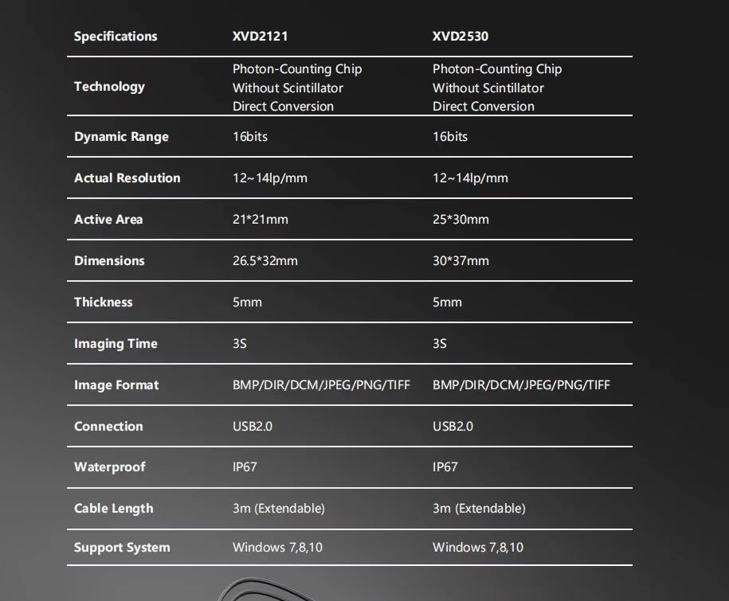Click the Thickness row label
Image resolution: width=729 pixels, height=601 pixels.
pos(104,302)
